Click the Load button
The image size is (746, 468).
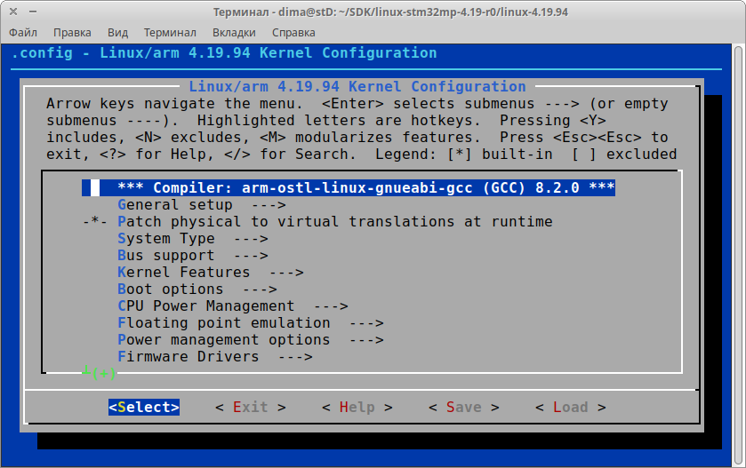[x=570, y=408]
